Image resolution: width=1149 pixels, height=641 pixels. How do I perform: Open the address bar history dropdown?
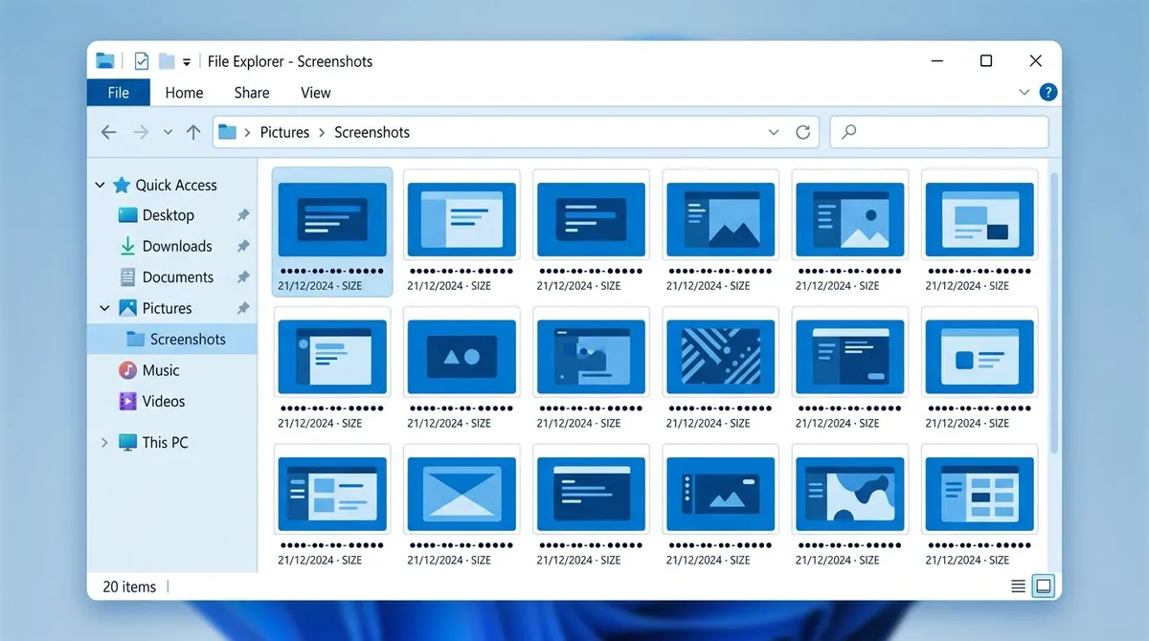774,132
